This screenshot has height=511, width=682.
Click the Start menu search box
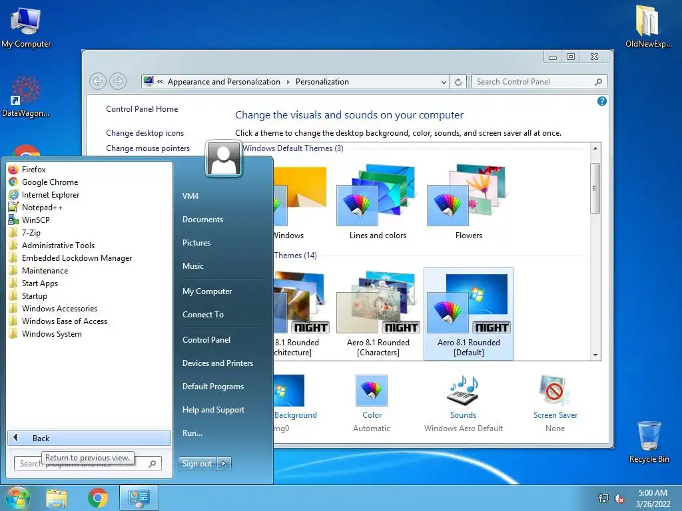pyautogui.click(x=87, y=464)
